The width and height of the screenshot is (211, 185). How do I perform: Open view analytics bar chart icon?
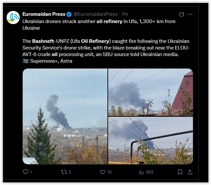(141, 172)
